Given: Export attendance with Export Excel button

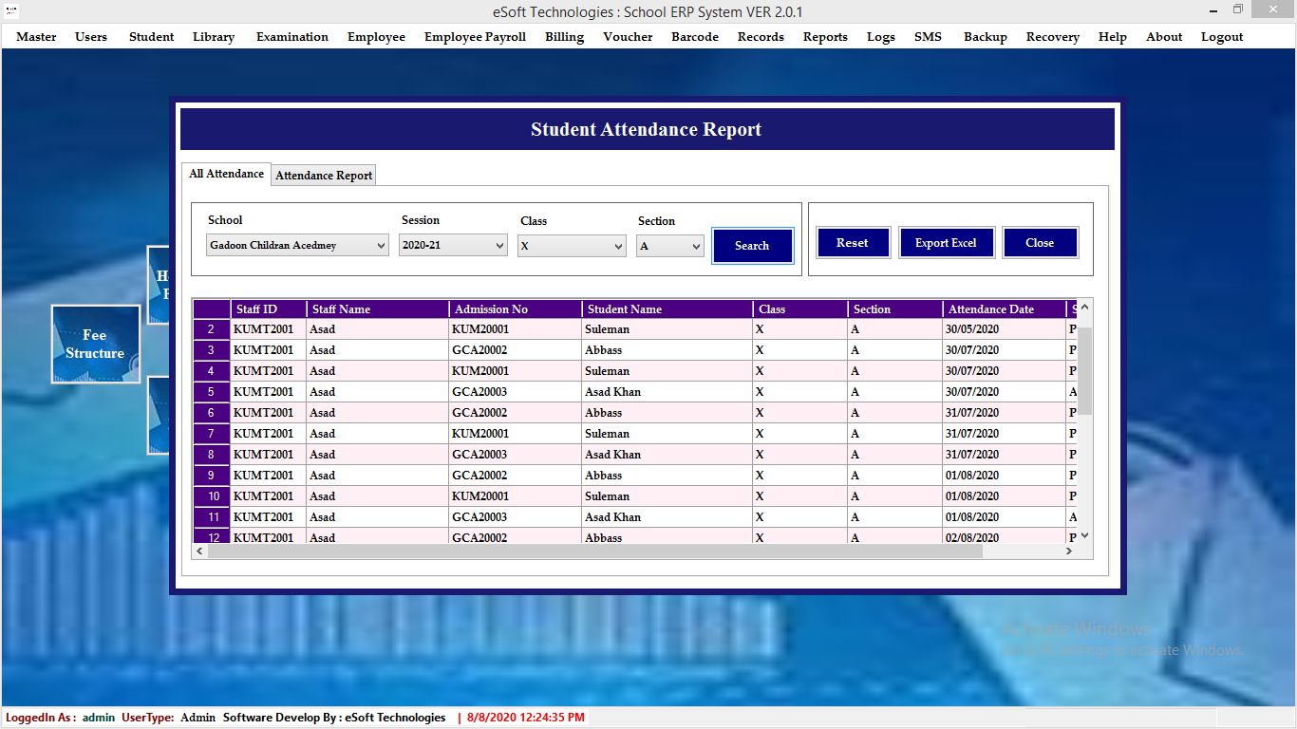Looking at the screenshot, I should pyautogui.click(x=946, y=243).
